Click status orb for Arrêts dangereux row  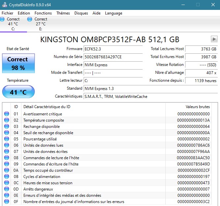(x=7, y=189)
